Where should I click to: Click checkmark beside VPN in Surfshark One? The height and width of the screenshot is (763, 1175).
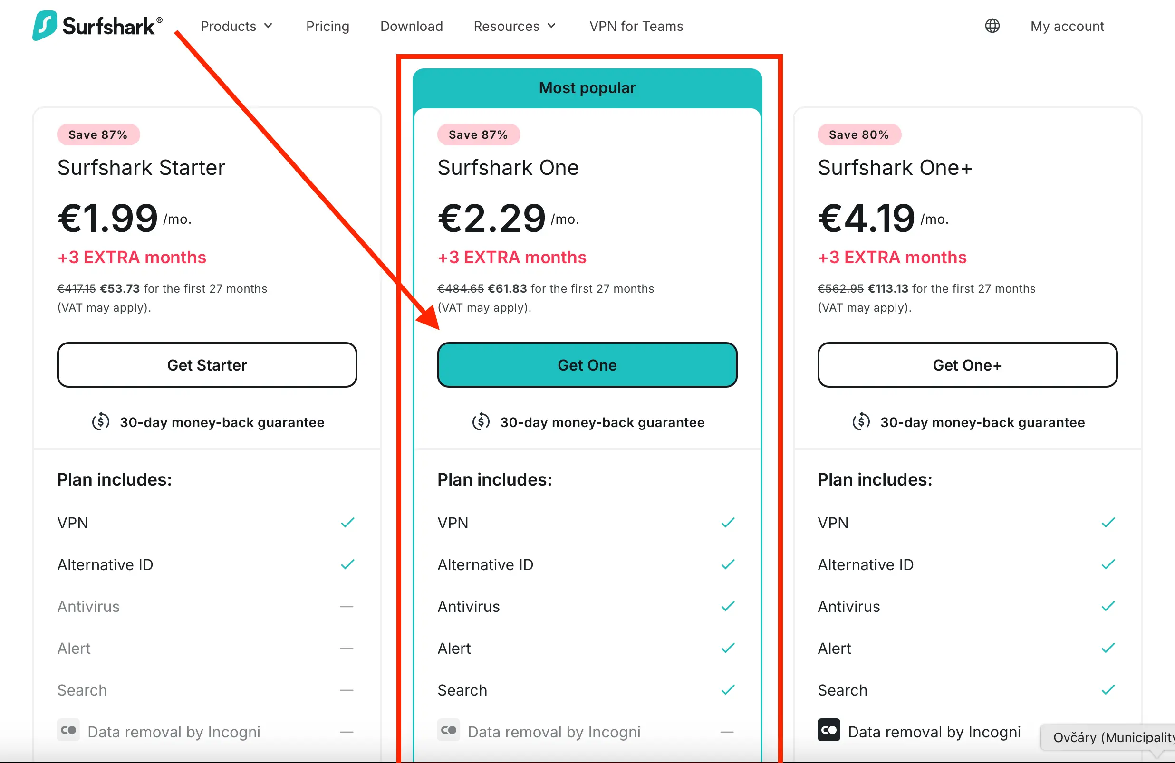click(x=728, y=523)
